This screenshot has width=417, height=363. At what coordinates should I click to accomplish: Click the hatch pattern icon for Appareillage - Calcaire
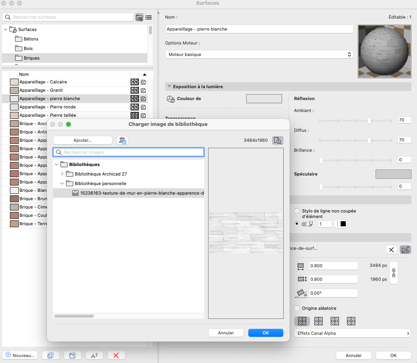134,82
